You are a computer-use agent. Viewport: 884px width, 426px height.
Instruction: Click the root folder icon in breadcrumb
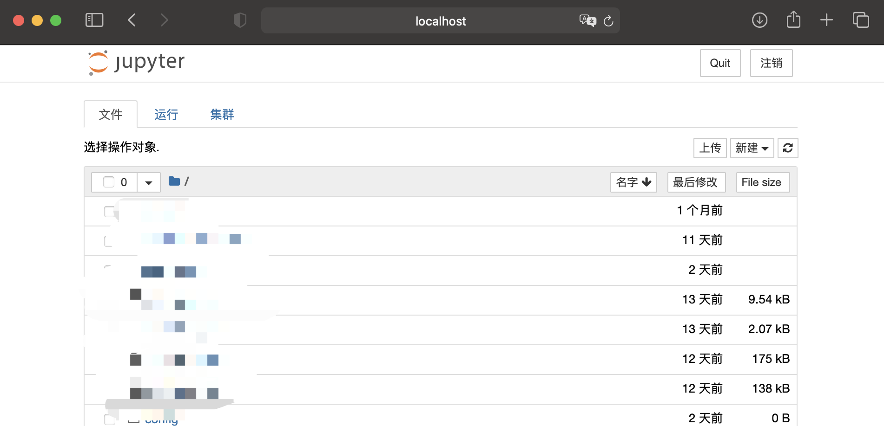click(x=174, y=181)
